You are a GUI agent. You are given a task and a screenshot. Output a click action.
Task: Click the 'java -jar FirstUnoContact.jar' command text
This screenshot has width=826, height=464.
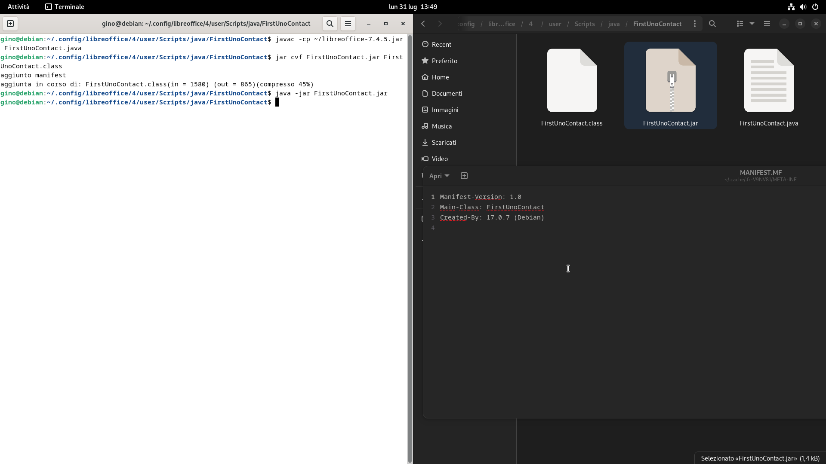[331, 93]
